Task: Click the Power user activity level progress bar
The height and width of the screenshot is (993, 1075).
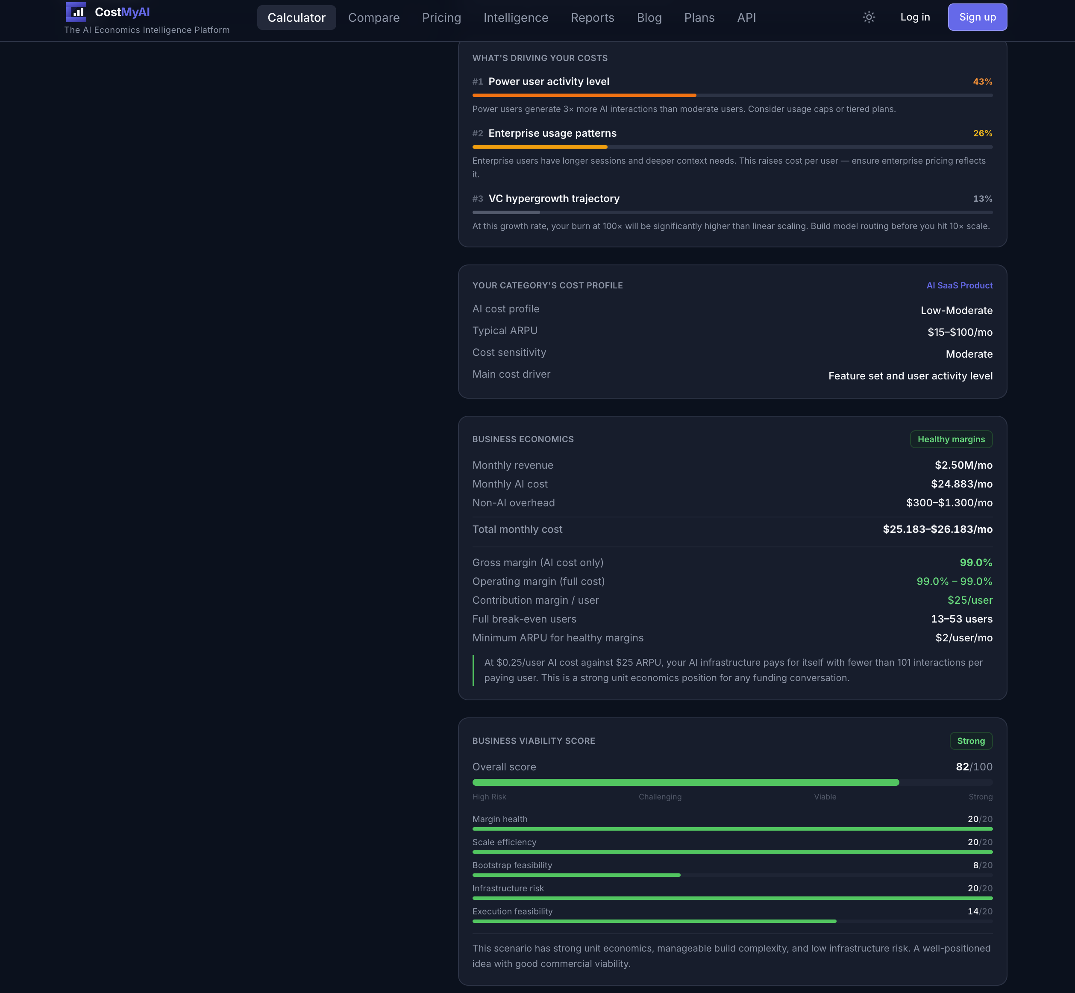Action: (732, 95)
